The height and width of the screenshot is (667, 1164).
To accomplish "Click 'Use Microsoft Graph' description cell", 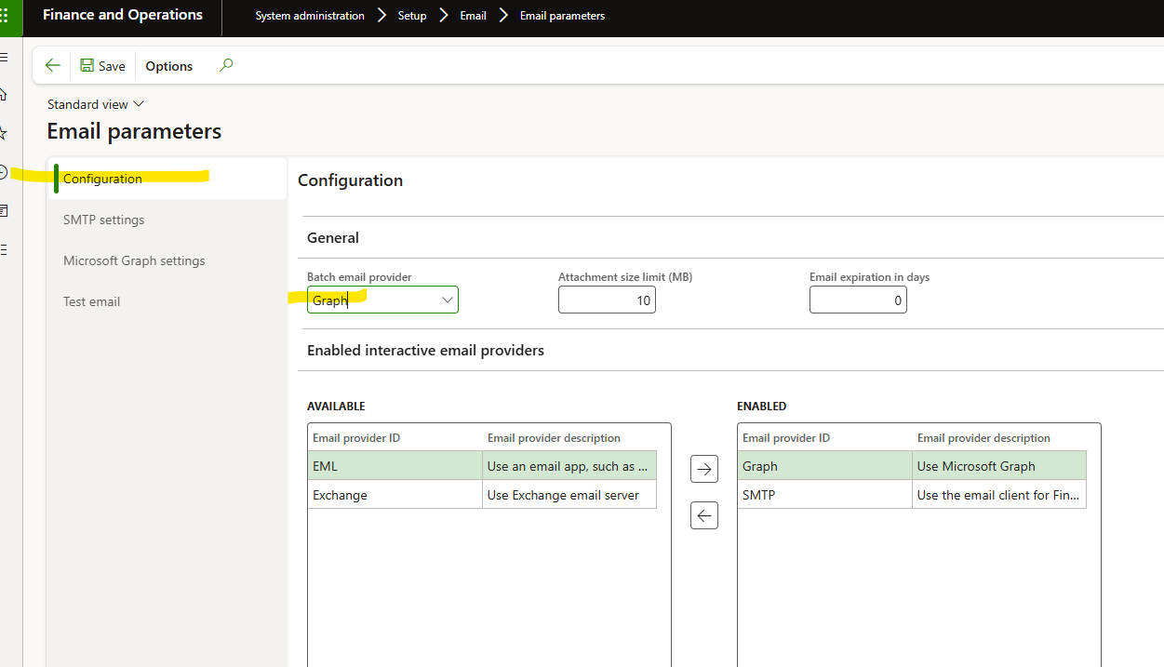I will (x=999, y=466).
